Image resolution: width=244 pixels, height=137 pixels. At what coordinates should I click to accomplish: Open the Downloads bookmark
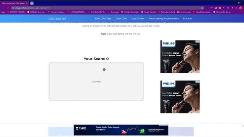(114, 12)
